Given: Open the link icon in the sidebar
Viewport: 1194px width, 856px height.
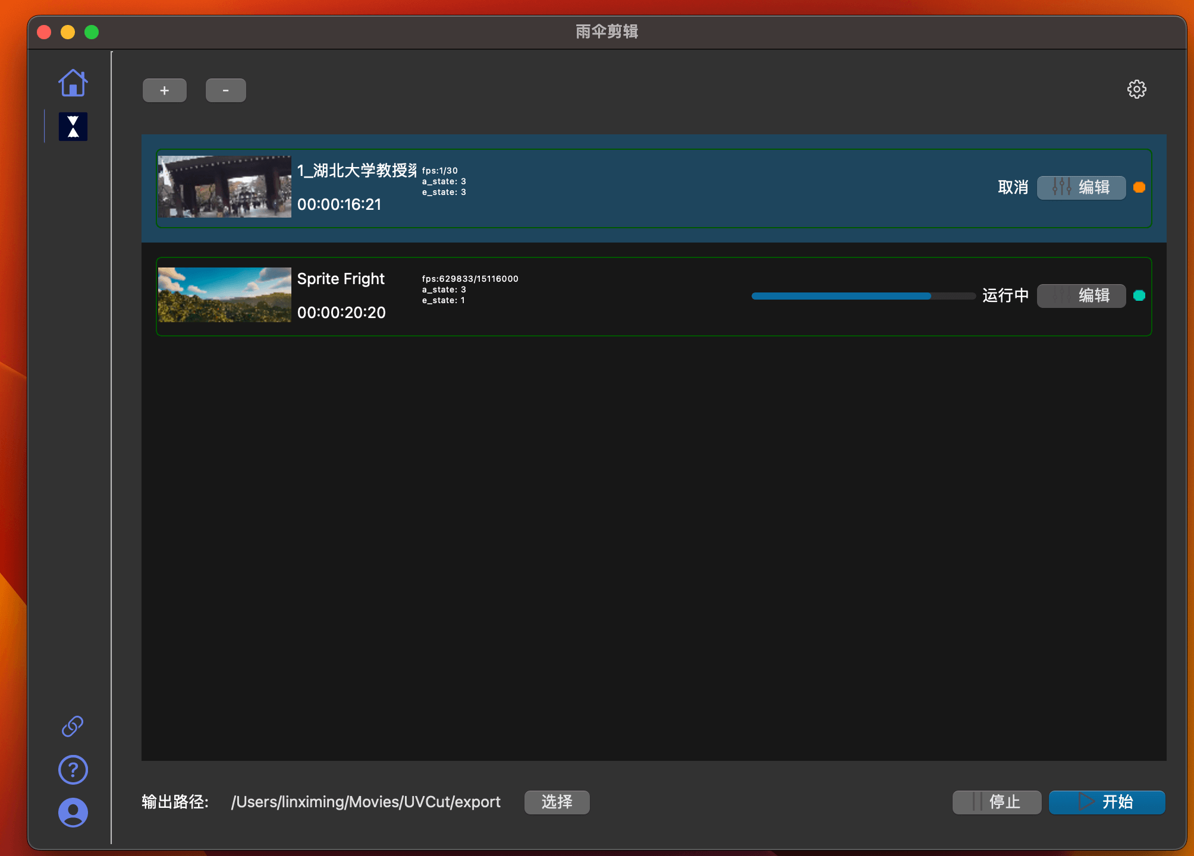Looking at the screenshot, I should click(x=73, y=726).
